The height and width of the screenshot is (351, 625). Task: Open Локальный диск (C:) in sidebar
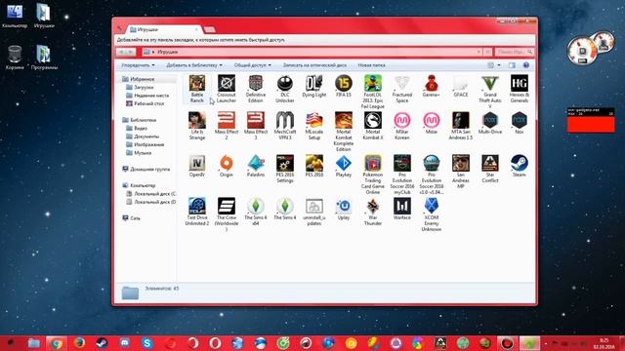(151, 194)
